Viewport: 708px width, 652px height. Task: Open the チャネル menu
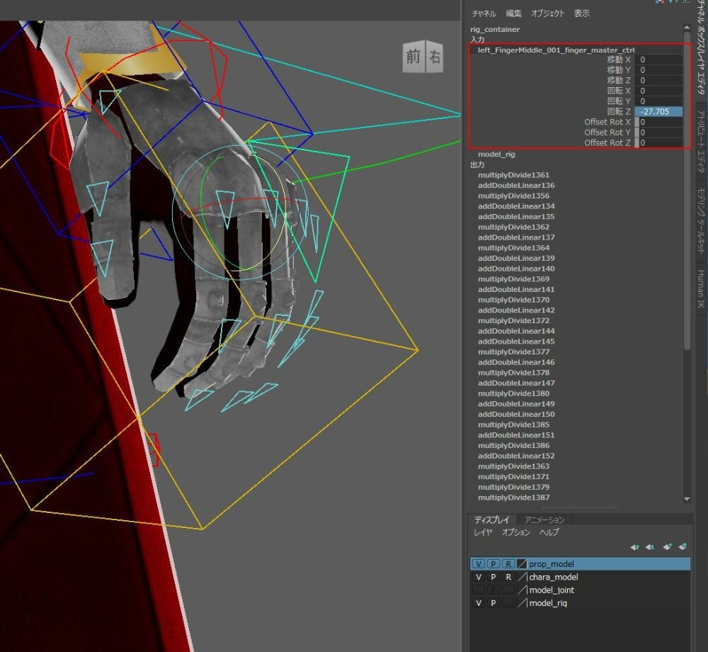(484, 13)
